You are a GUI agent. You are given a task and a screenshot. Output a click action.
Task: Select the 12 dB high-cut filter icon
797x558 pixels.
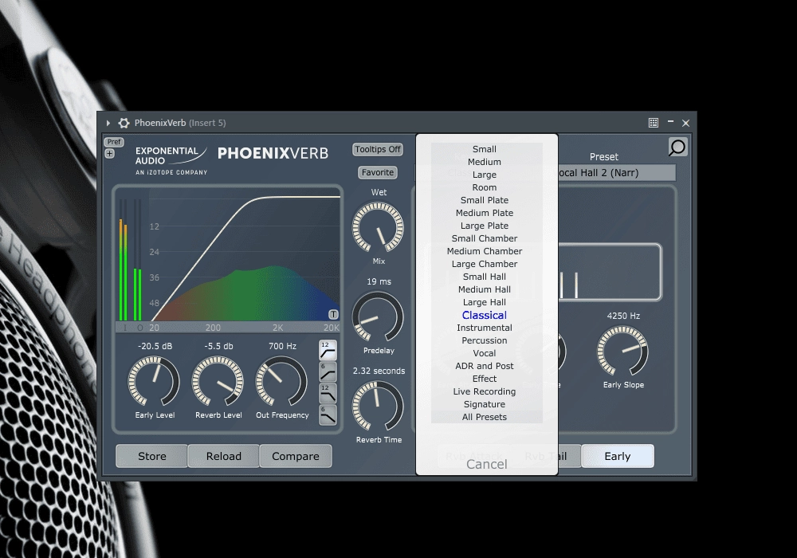[x=328, y=393]
